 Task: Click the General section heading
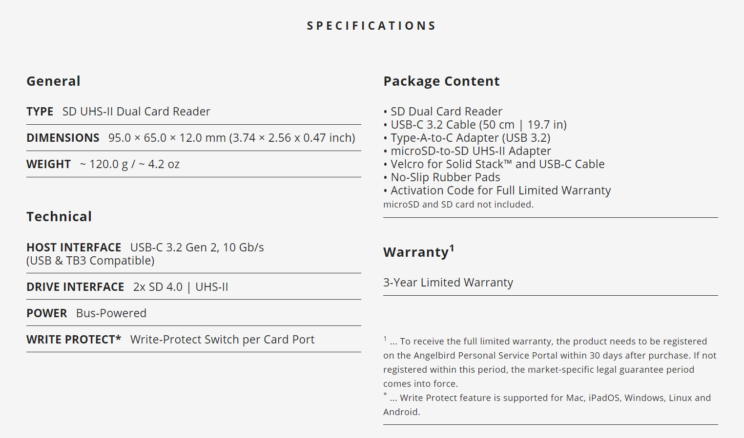pos(53,81)
